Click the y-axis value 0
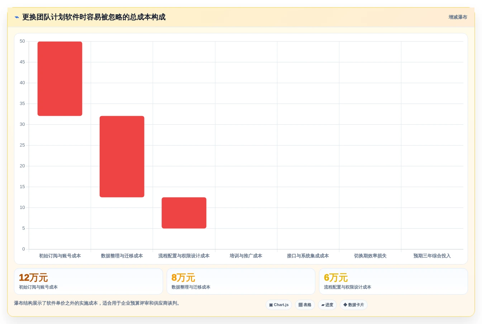This screenshot has height=324, width=482. (x=24, y=249)
